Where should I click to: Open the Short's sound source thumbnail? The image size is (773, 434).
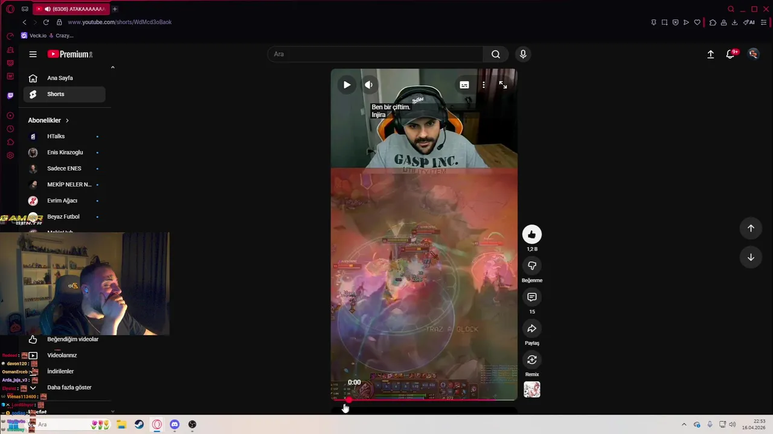(x=532, y=389)
